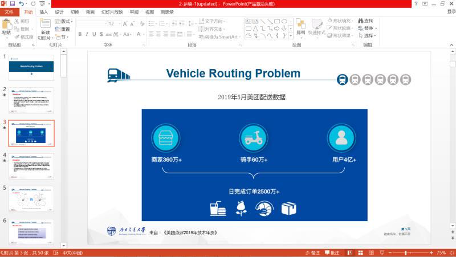Start slideshow from quick access toolbar
This screenshot has height=257, width=456.
tap(42, 3)
